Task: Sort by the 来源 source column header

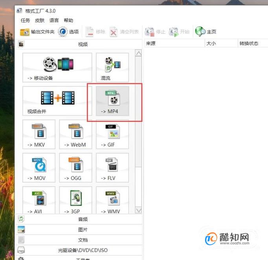Action: pyautogui.click(x=174, y=43)
